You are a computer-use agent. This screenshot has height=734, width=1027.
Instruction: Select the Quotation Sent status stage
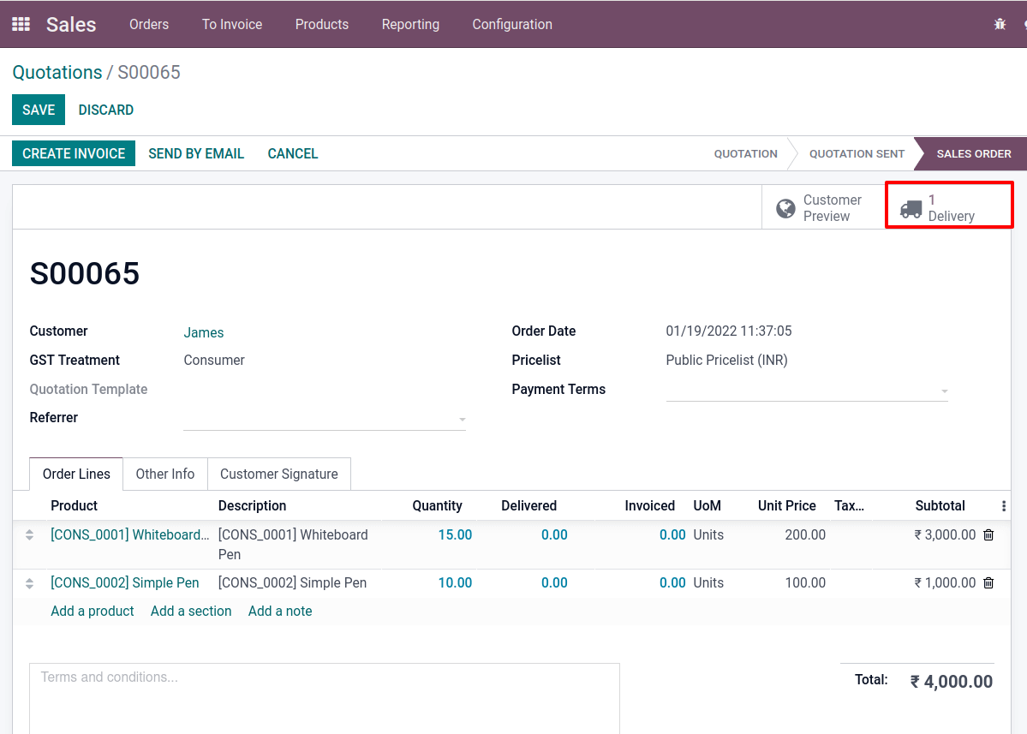click(x=857, y=154)
